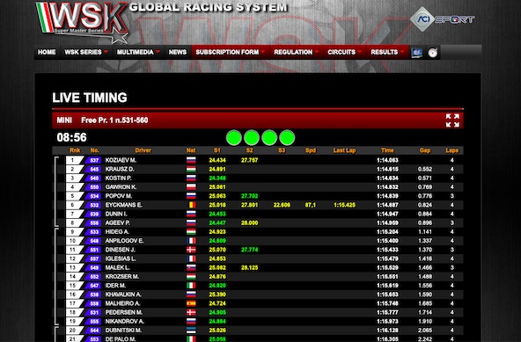Open the ACI Sport logo link
Image resolution: width=521 pixels, height=342 pixels.
pyautogui.click(x=443, y=19)
